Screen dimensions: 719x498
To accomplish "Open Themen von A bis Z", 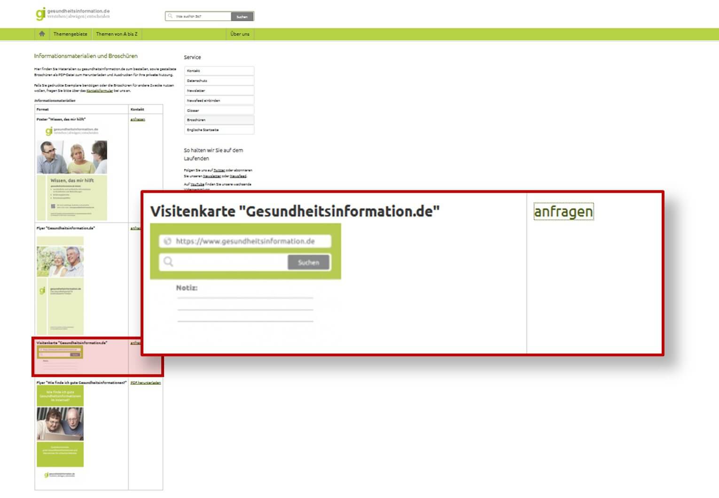I will (117, 34).
